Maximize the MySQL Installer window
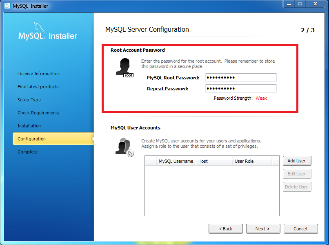The image size is (329, 245). tap(300, 4)
